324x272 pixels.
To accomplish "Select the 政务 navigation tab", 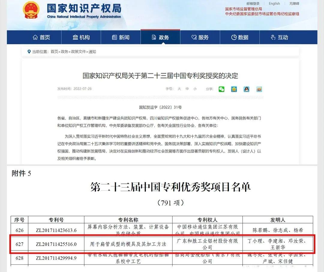I will [160, 37].
